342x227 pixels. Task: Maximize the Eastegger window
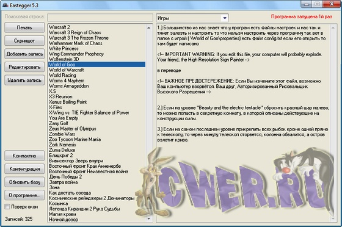pyautogui.click(x=318, y=4)
